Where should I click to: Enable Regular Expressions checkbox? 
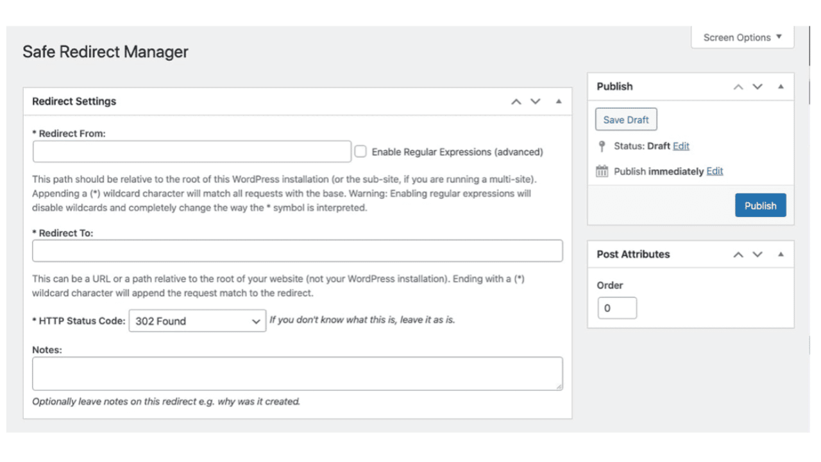(360, 151)
